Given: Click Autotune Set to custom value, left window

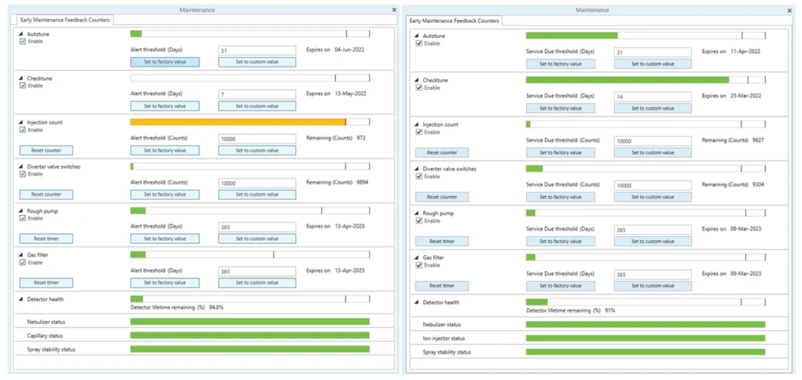Looking at the screenshot, I should (257, 62).
